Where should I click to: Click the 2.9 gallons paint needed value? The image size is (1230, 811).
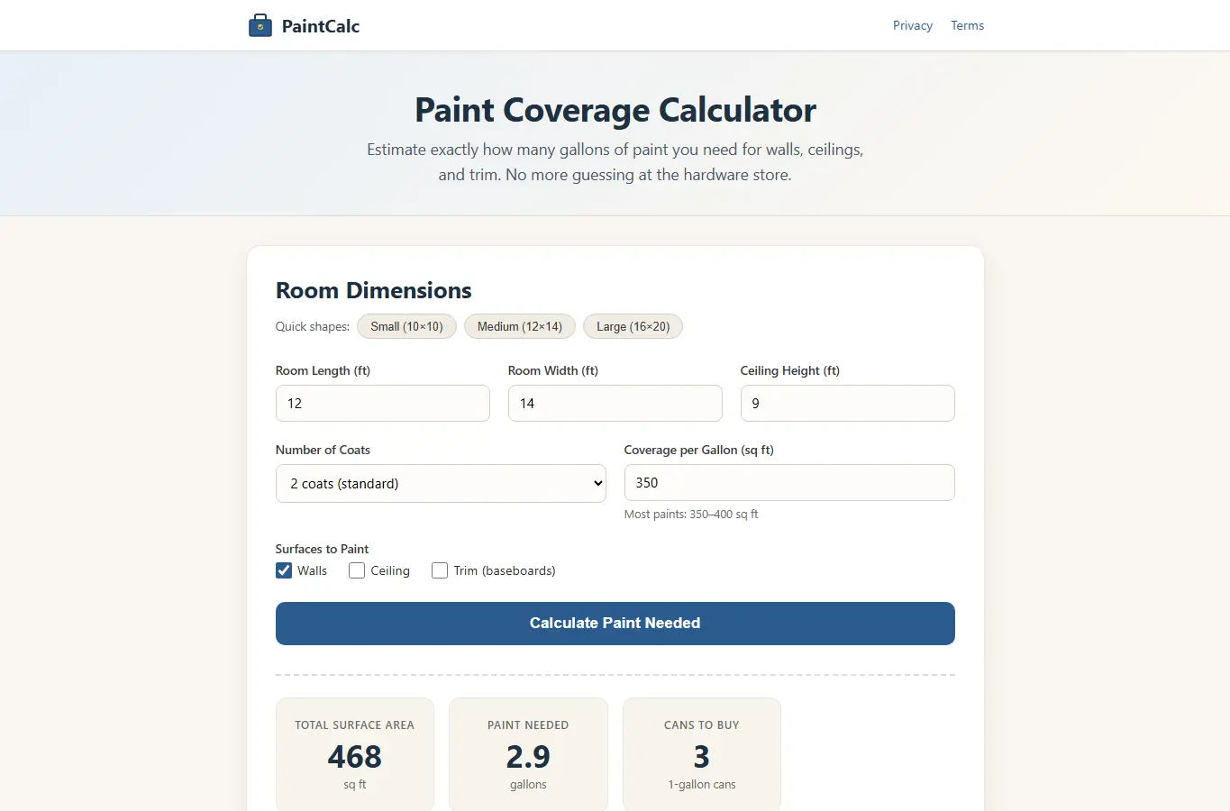coord(528,757)
